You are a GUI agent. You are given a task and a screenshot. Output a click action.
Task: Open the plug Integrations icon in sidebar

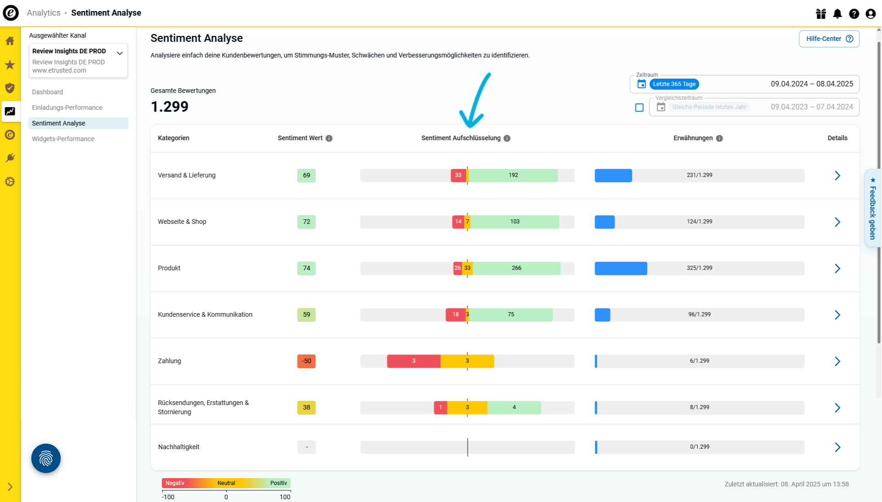(x=9, y=158)
